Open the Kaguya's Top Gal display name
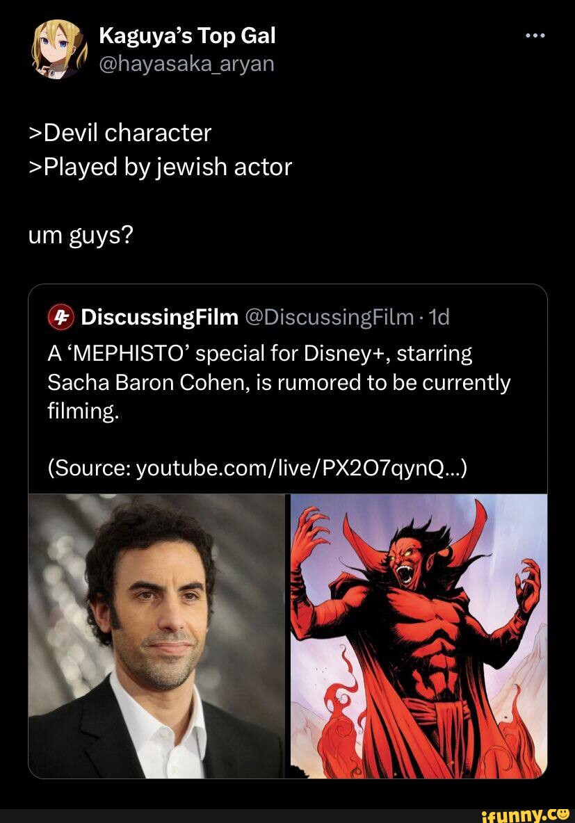 [x=187, y=35]
